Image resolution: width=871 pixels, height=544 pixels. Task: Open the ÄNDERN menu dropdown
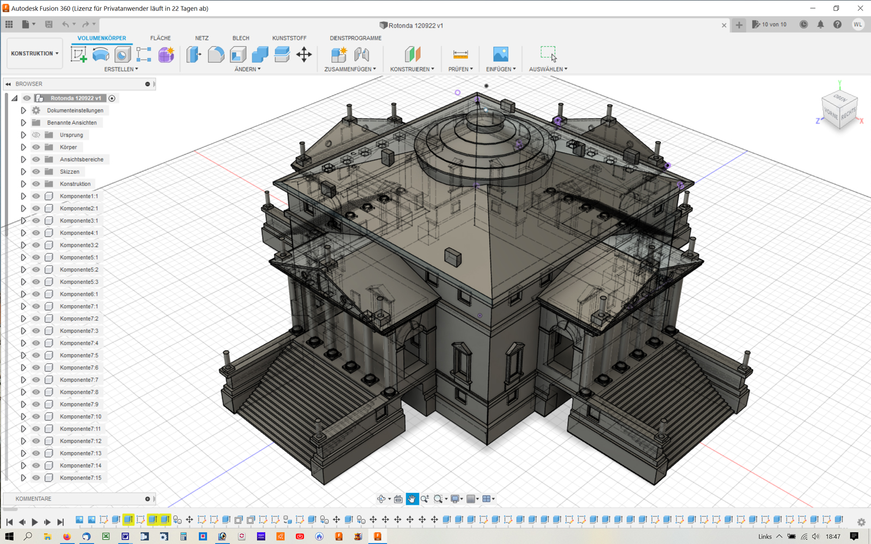pos(248,69)
